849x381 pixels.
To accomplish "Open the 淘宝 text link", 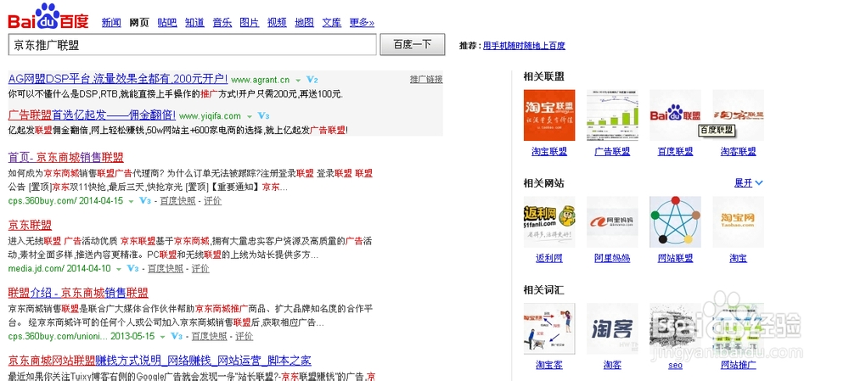I will click(x=738, y=258).
